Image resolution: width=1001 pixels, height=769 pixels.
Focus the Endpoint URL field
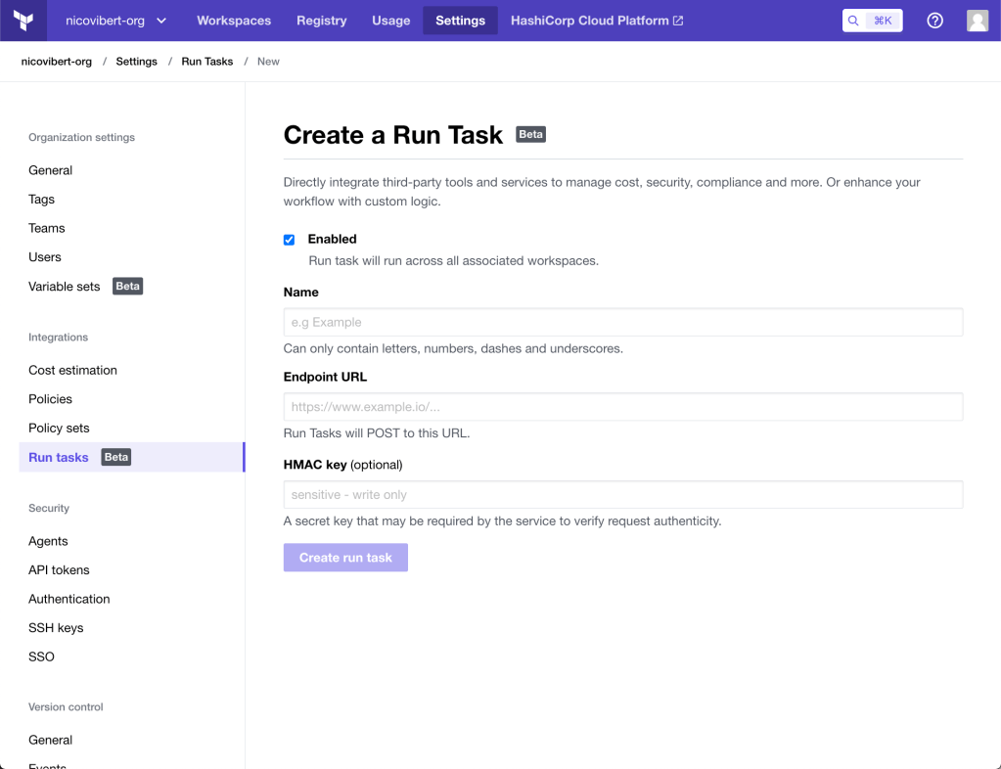pyautogui.click(x=622, y=407)
